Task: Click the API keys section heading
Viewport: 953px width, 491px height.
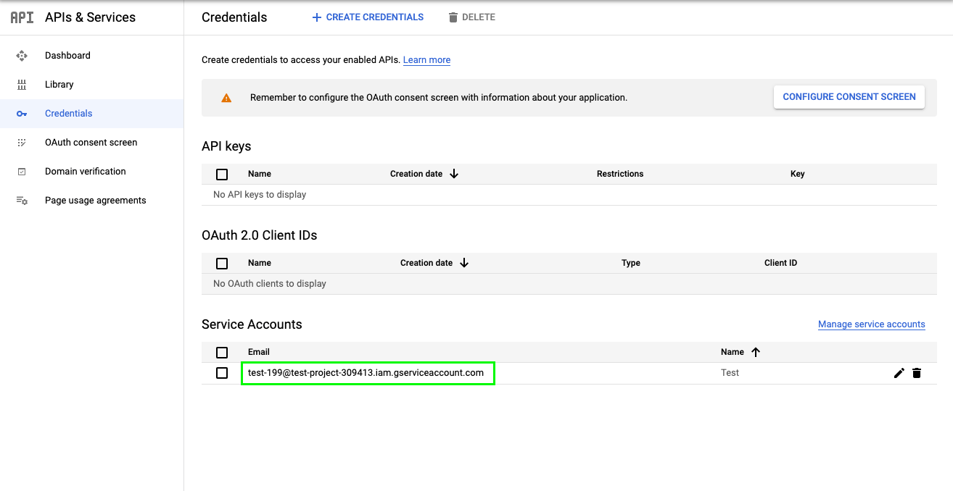Action: click(x=226, y=146)
